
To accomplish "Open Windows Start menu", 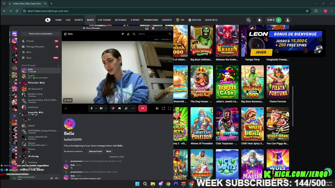I will click(137, 184).
